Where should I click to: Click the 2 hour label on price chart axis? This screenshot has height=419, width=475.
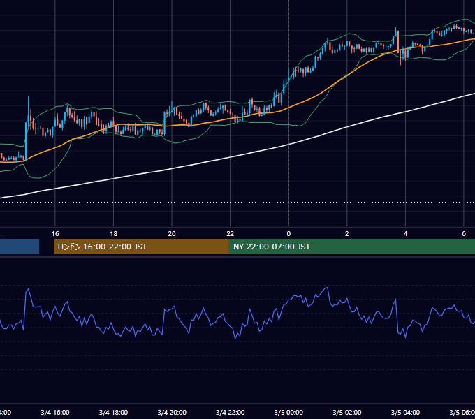coord(347,234)
